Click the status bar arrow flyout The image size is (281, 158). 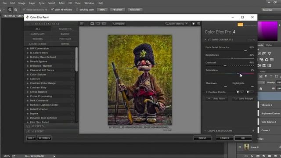click(x=54, y=156)
